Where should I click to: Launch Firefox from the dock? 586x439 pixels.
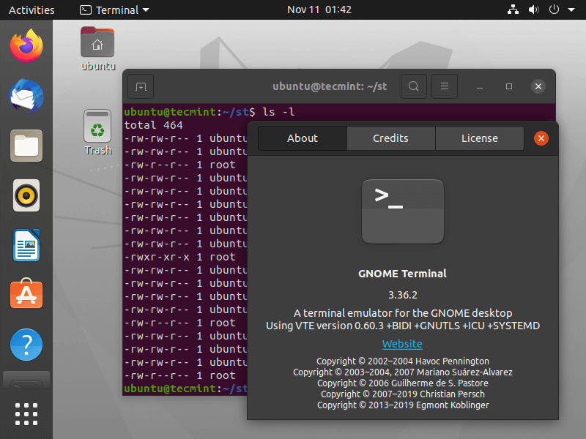[x=26, y=46]
